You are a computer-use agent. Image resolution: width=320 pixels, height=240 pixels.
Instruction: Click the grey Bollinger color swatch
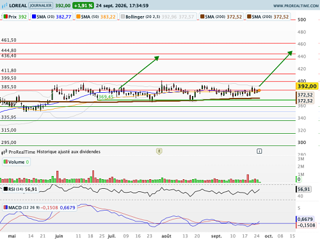123,17
